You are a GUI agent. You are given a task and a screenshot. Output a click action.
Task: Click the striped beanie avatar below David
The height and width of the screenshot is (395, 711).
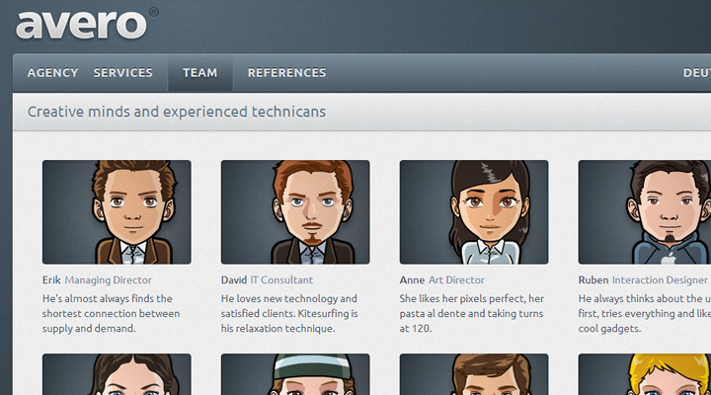295,374
